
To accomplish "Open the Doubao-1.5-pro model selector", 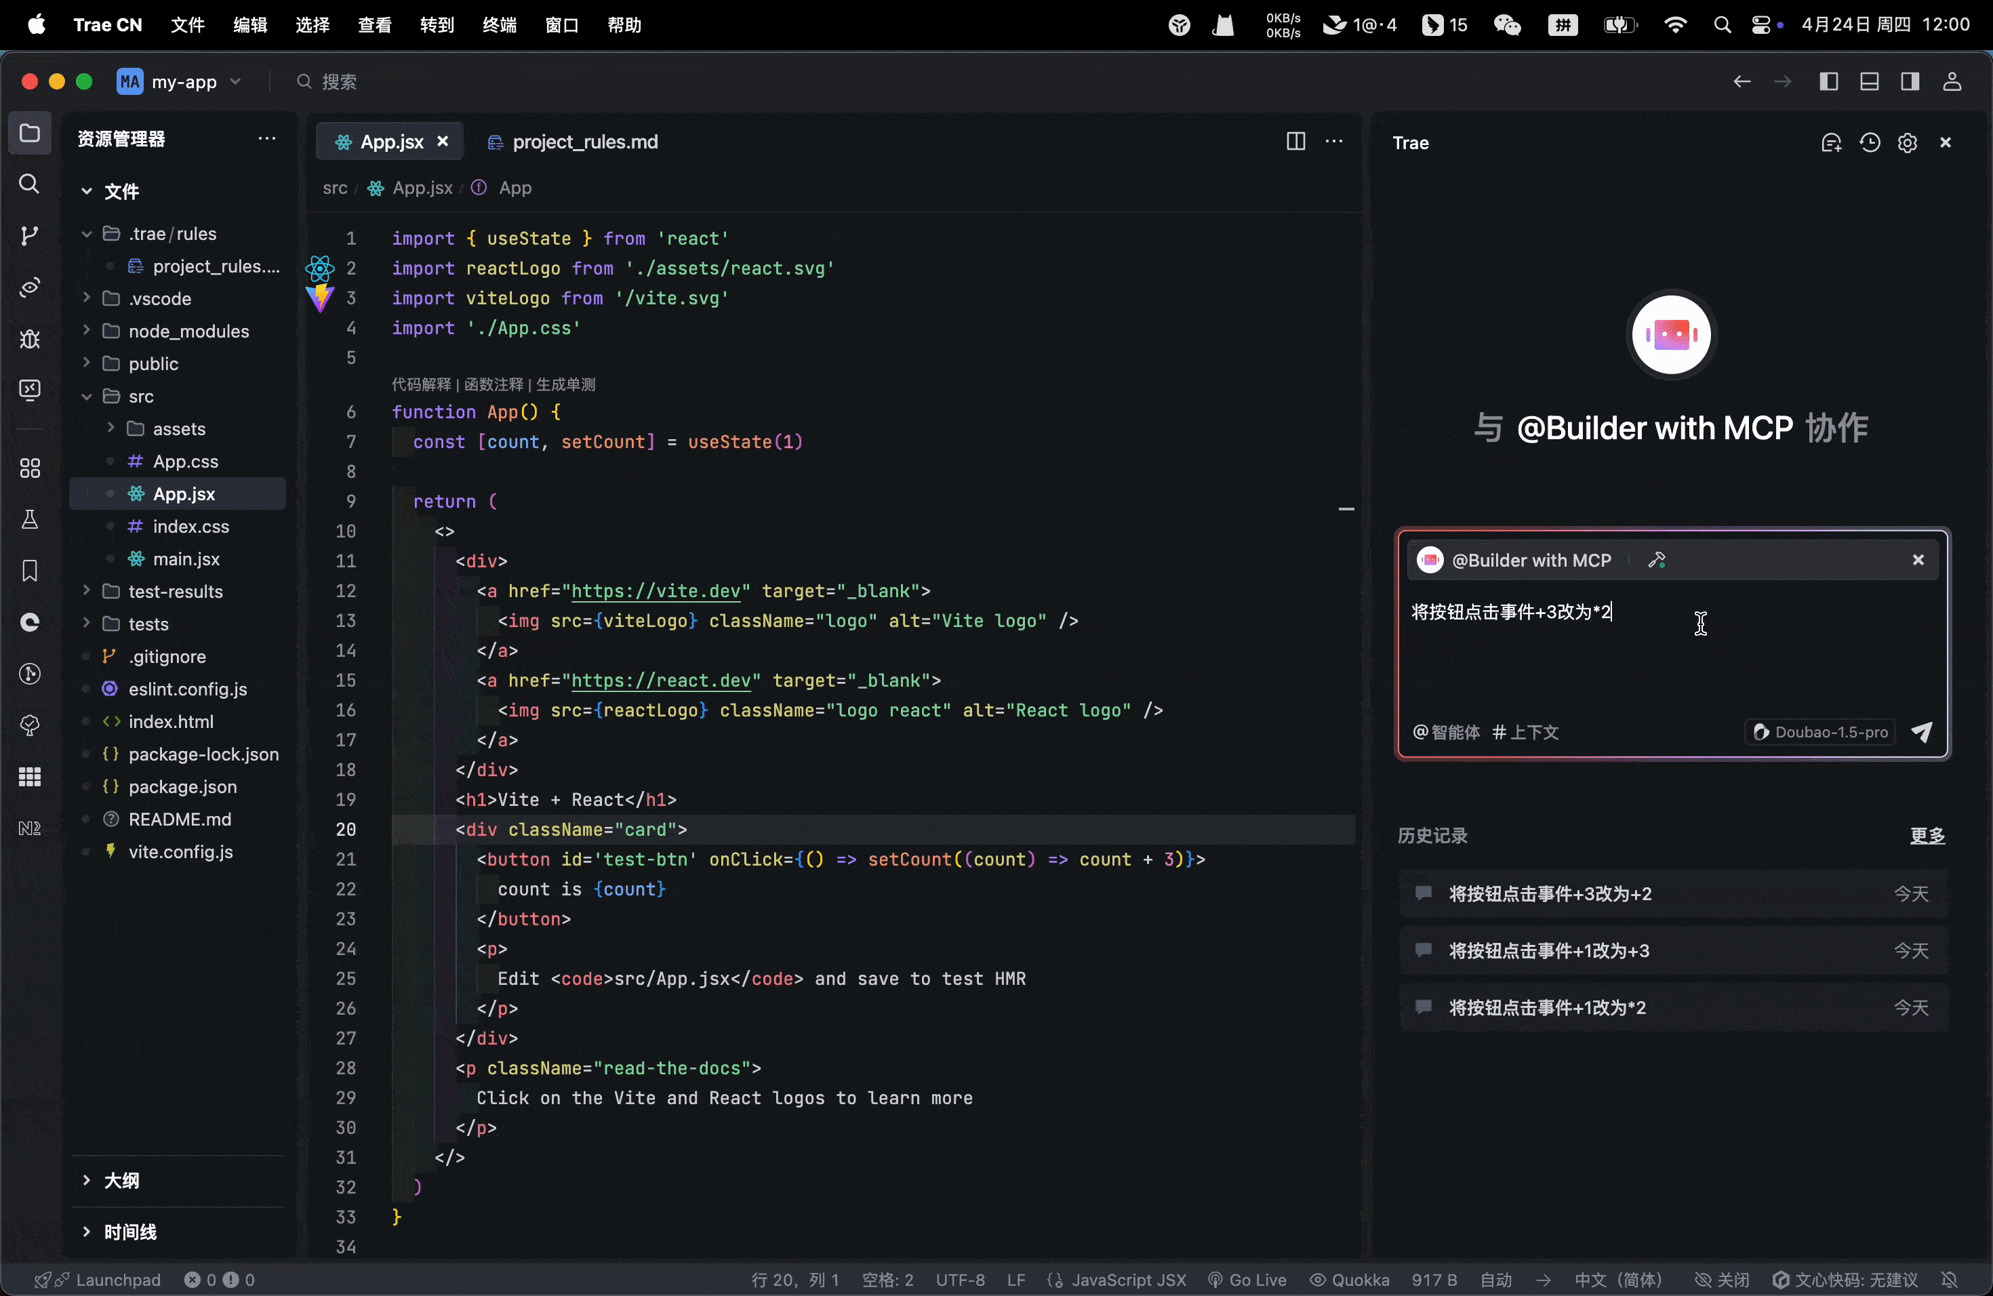I will click(x=1821, y=732).
